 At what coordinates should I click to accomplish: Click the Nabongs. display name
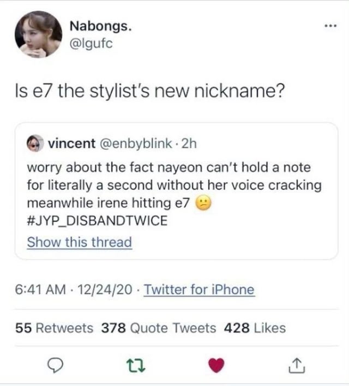pyautogui.click(x=100, y=26)
